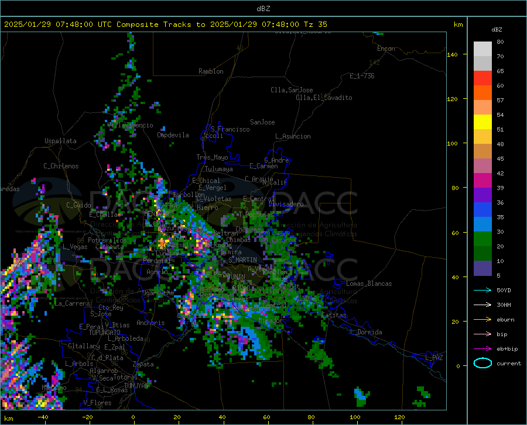Click the 'dBZ' title at top
This screenshot has width=527, height=425.
(x=263, y=9)
